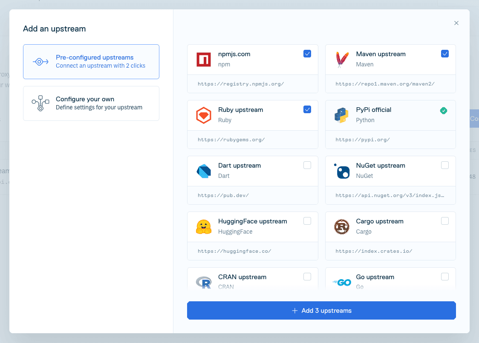Click the Dart upstream card title
The width and height of the screenshot is (479, 343).
click(239, 166)
